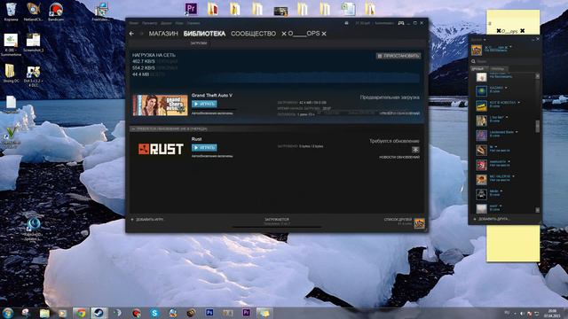This screenshot has height=319, width=568.
Task: Open Bandicam desktop icon
Action: [x=56, y=12]
